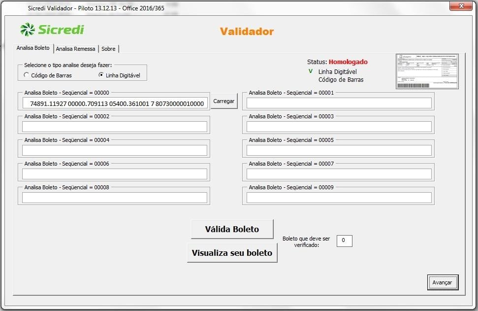Open the Analisa Remessa tab
Viewport: 478px width, 311px height.
76,49
